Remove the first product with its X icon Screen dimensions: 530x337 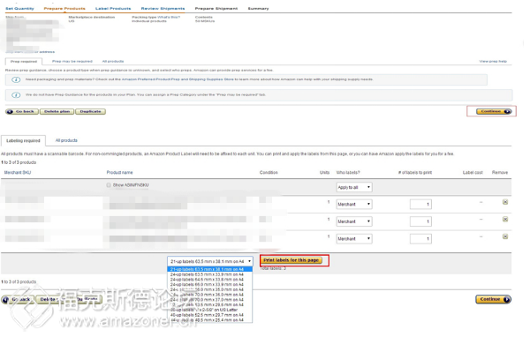coord(505,202)
